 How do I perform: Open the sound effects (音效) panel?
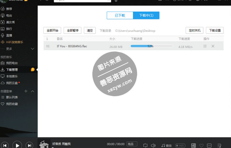click(x=166, y=145)
